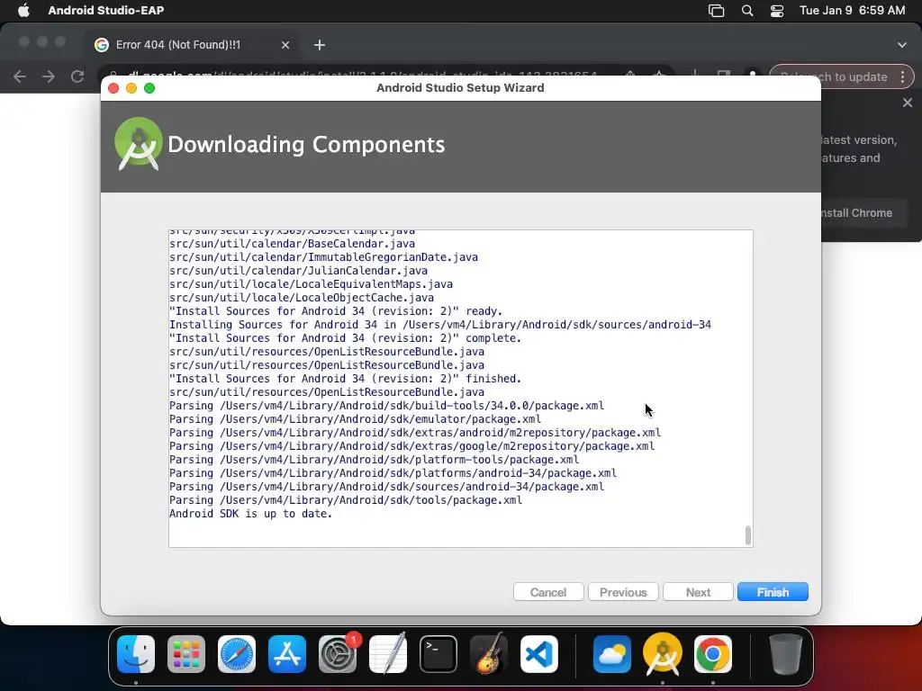Open Terminal from the Dock
The height and width of the screenshot is (691, 922).
pyautogui.click(x=438, y=654)
